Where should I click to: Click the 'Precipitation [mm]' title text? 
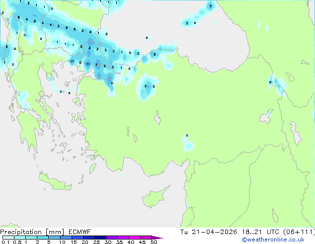[x=32, y=232]
